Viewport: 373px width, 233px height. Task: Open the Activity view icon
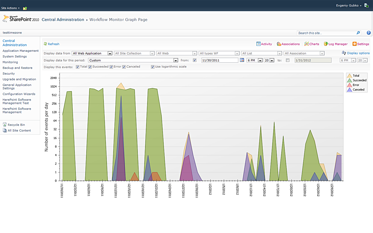[259, 44]
